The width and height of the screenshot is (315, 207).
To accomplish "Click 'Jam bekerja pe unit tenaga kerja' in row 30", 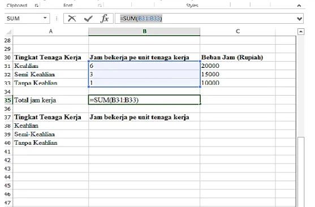I will (x=144, y=57).
